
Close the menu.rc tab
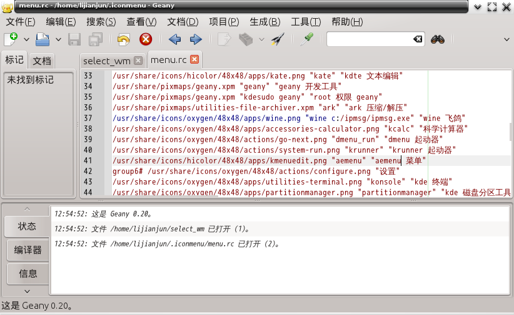[x=194, y=59]
